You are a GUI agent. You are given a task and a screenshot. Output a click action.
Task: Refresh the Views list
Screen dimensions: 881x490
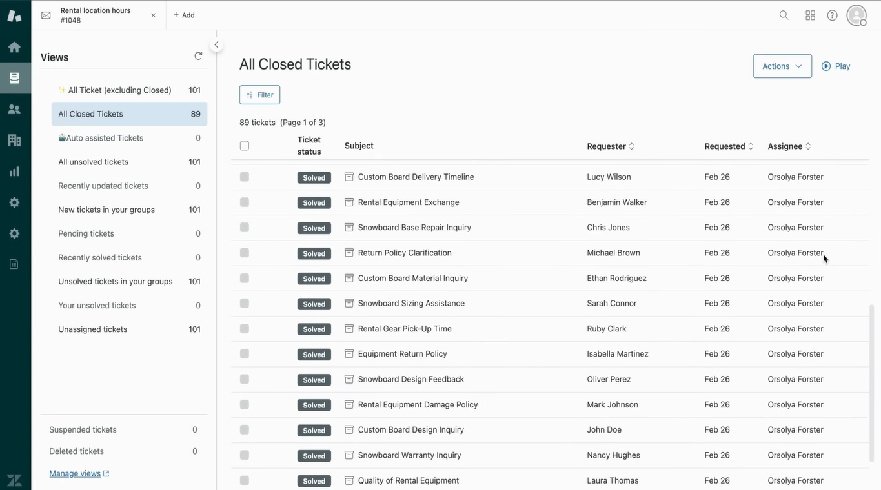click(198, 57)
